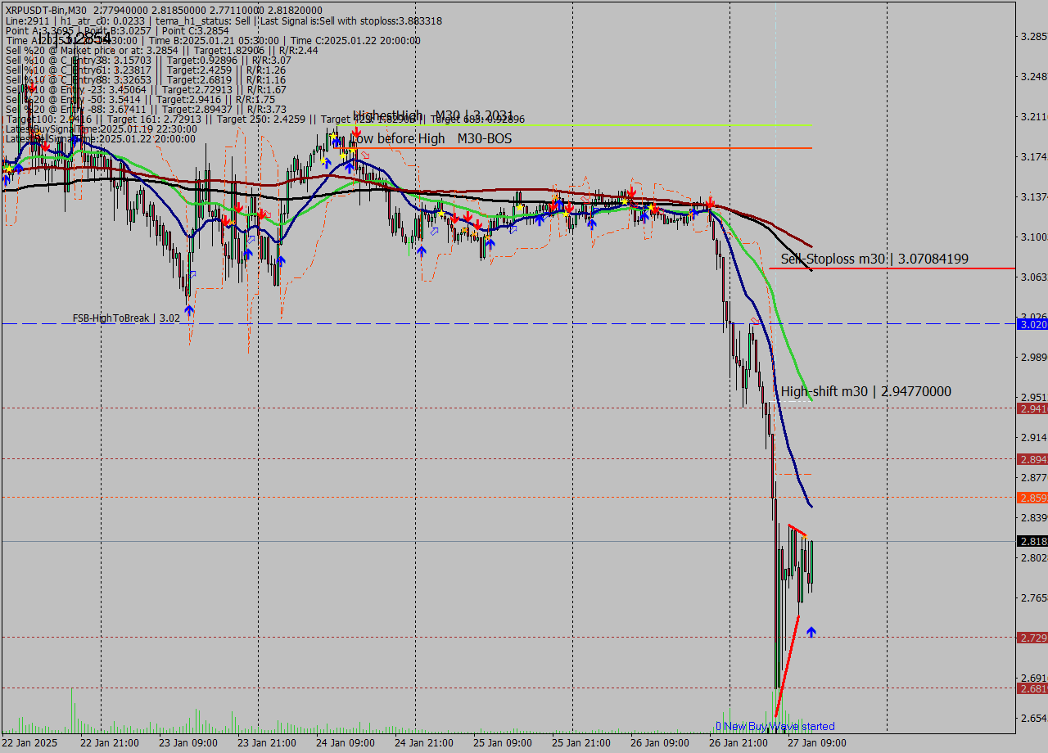Click the 2.654 price scale value
Viewport: 1048px width, 753px height.
tap(1034, 718)
